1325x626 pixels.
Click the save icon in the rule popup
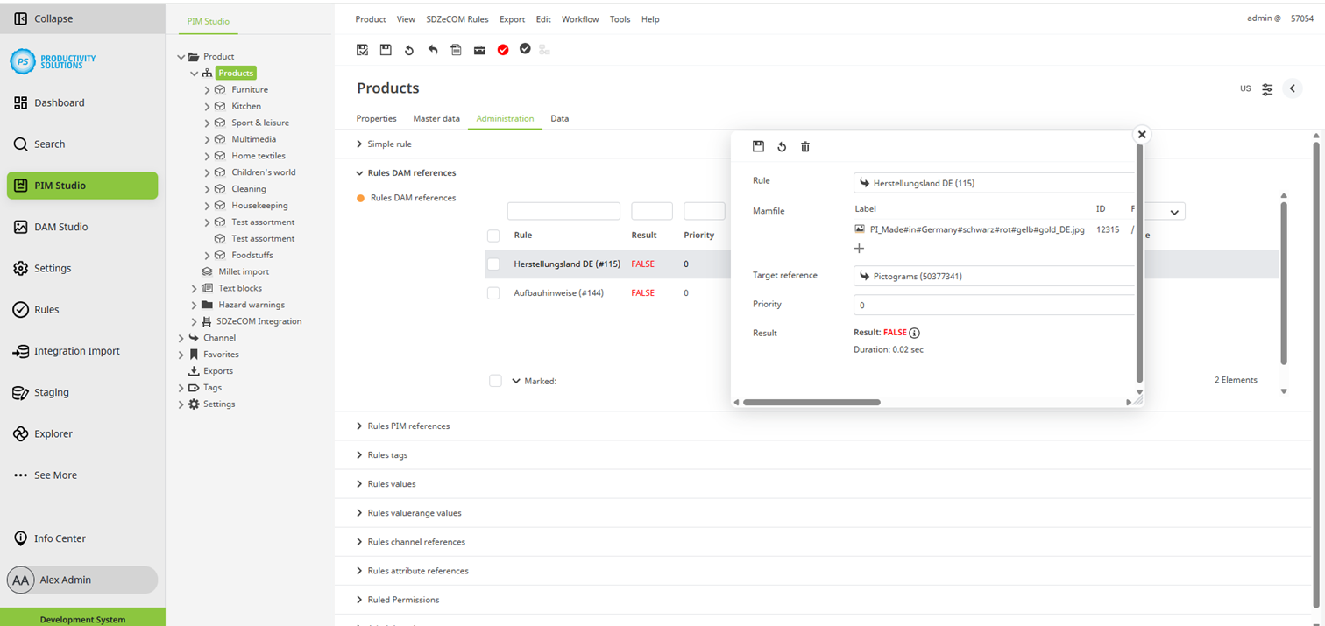coord(758,147)
